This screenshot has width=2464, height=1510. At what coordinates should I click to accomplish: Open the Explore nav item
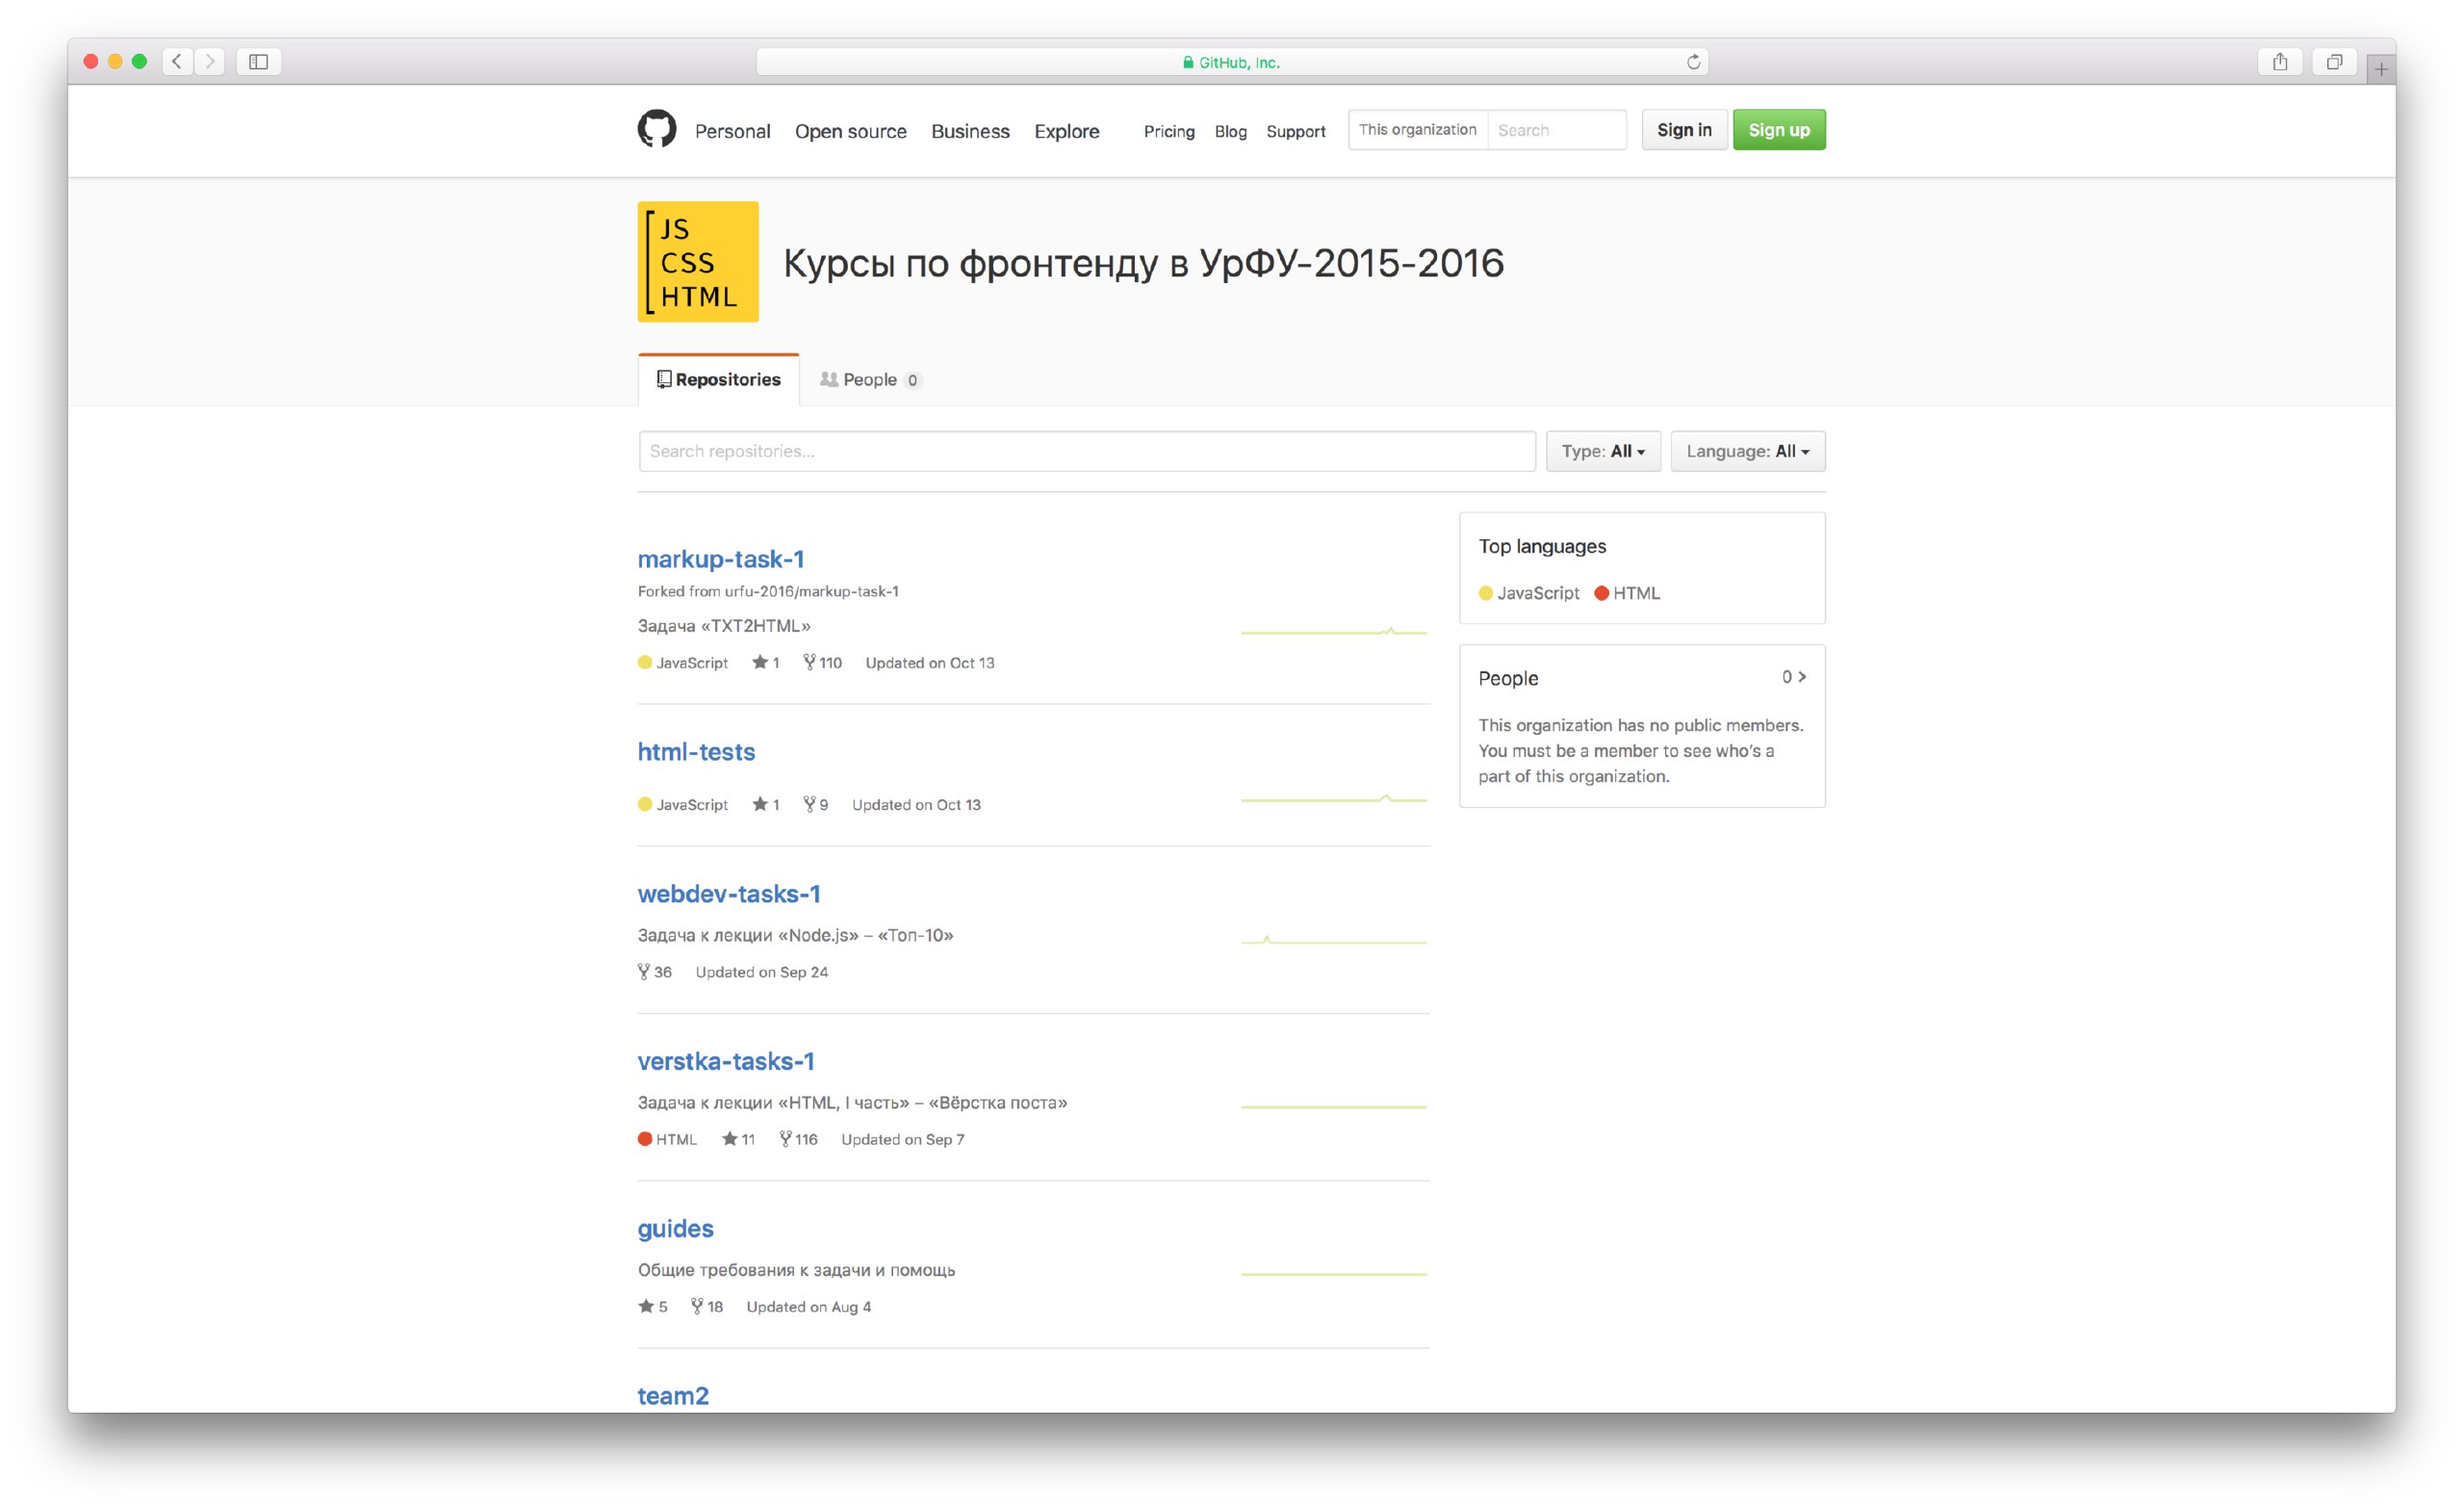tap(1066, 131)
